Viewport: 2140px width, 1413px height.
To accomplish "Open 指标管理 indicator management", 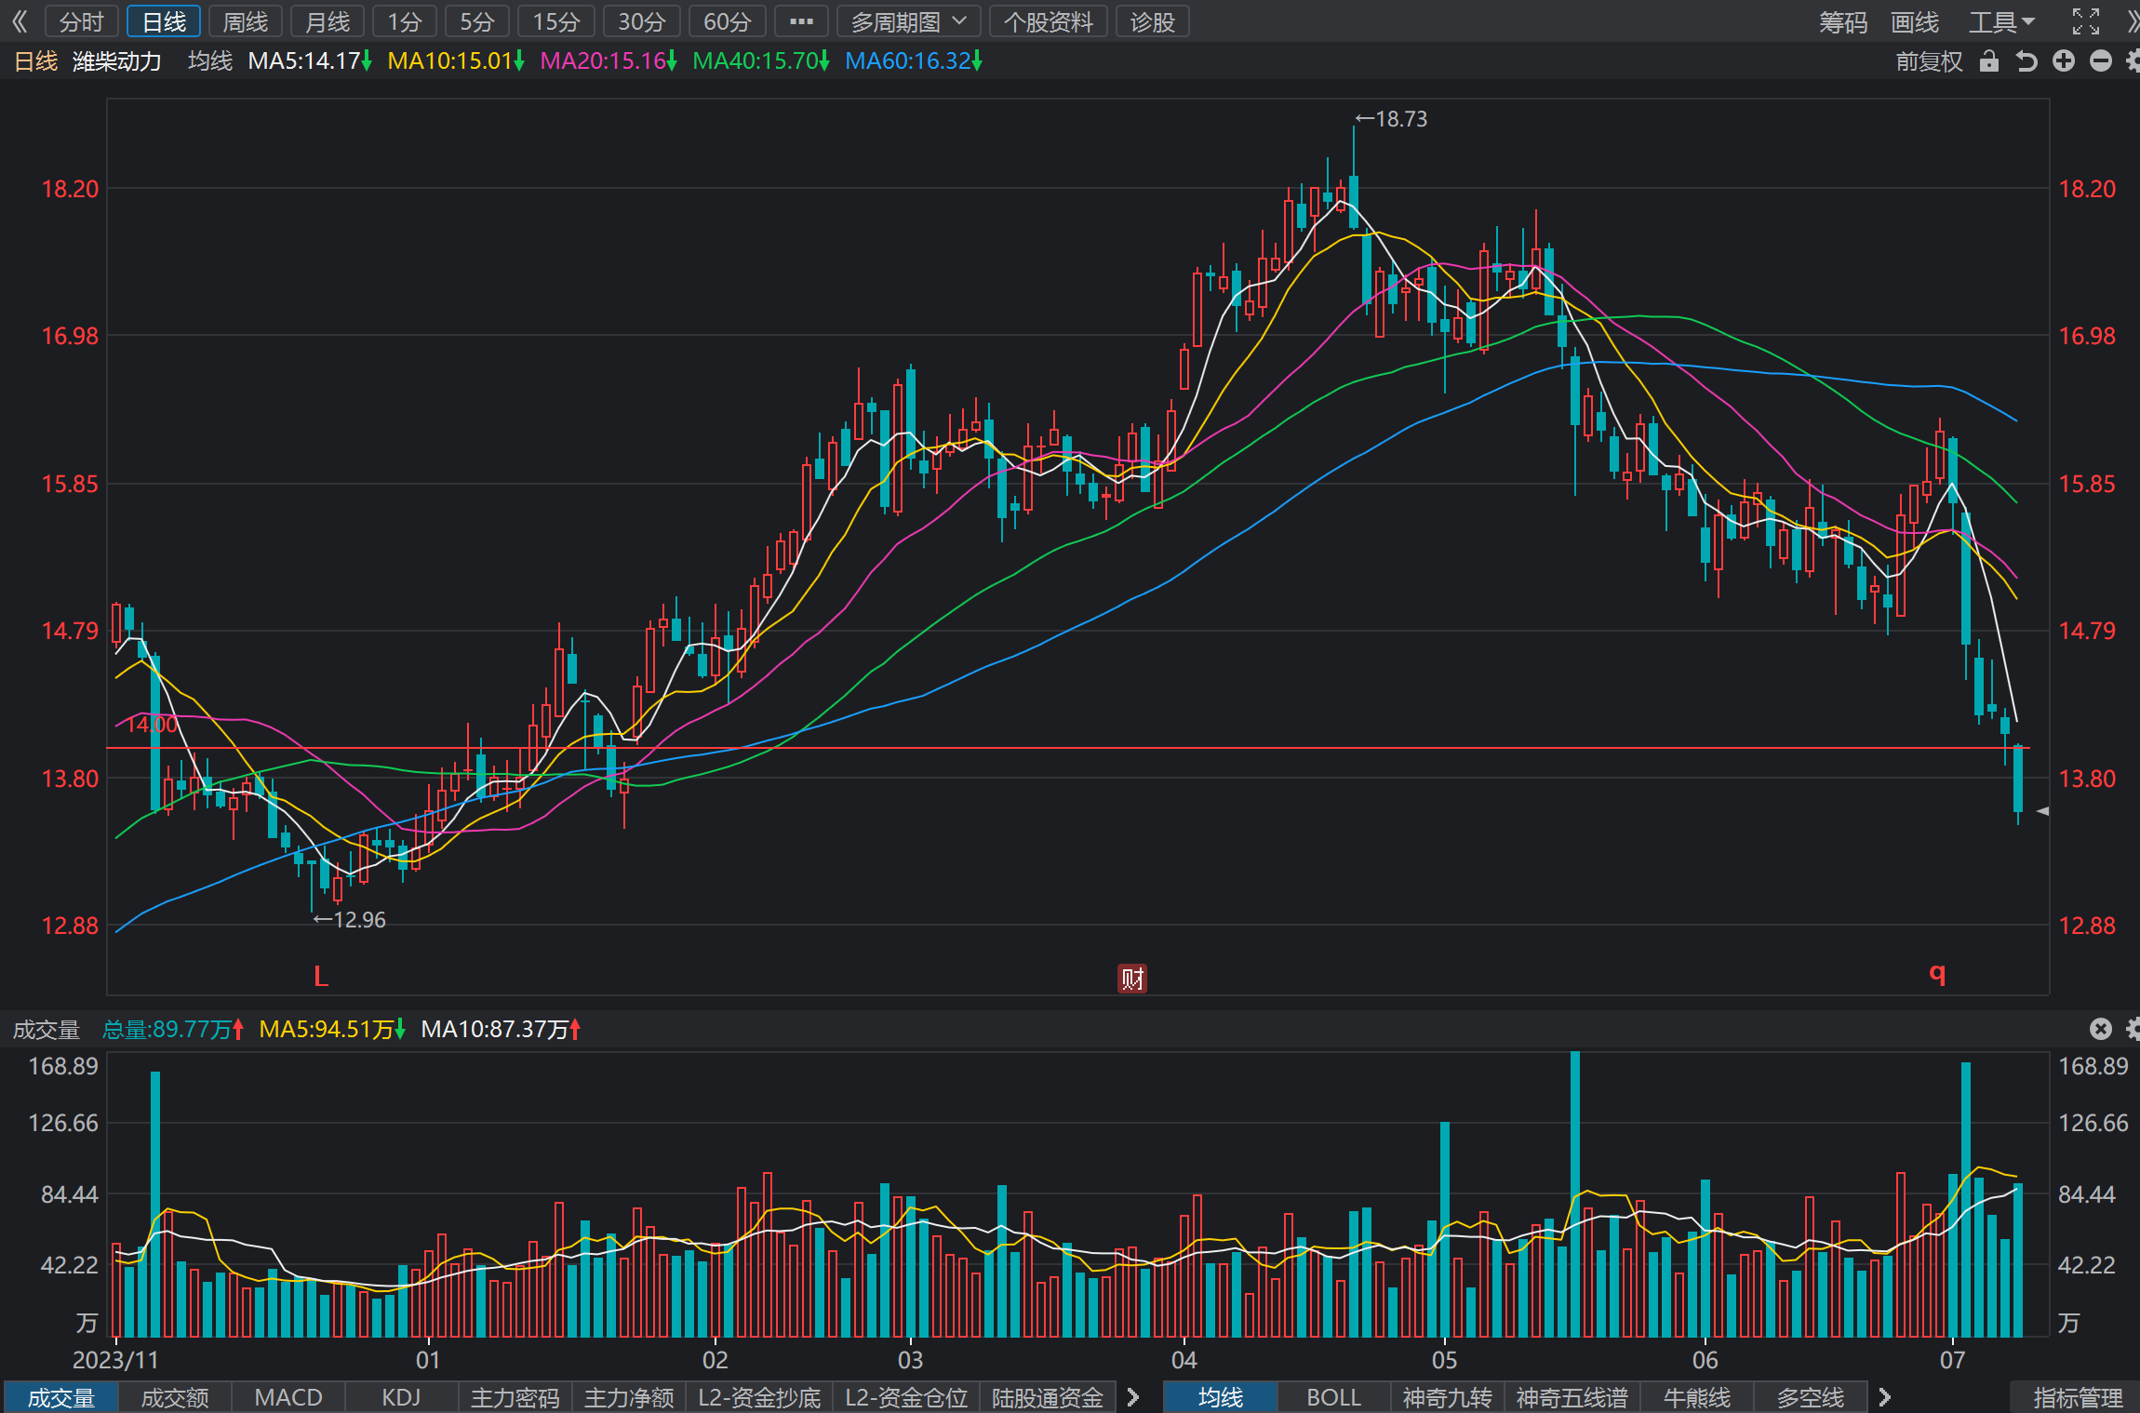I will pyautogui.click(x=2077, y=1397).
